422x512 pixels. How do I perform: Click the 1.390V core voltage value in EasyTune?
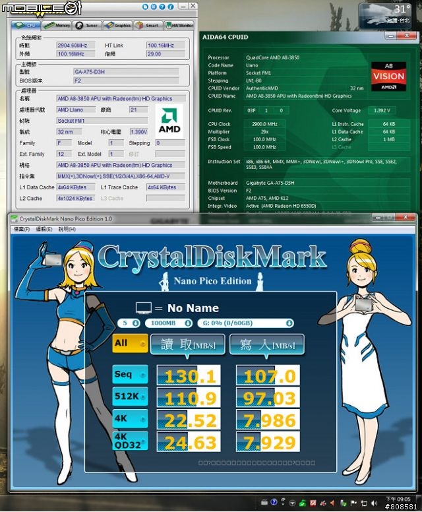tap(138, 132)
